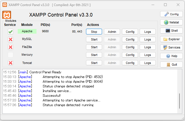
Task: Open Tomcat Logs list
Action: click(x=148, y=63)
